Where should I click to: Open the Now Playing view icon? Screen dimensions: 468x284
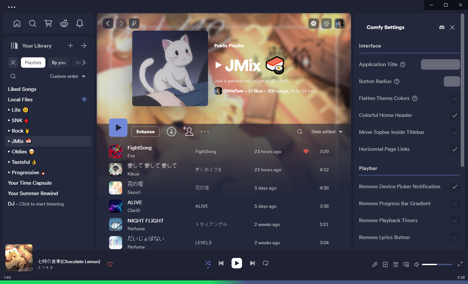(x=385, y=264)
